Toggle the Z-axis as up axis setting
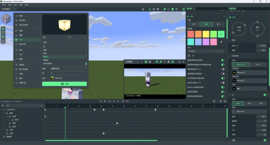The width and height of the screenshot is (270, 145). point(223,74)
